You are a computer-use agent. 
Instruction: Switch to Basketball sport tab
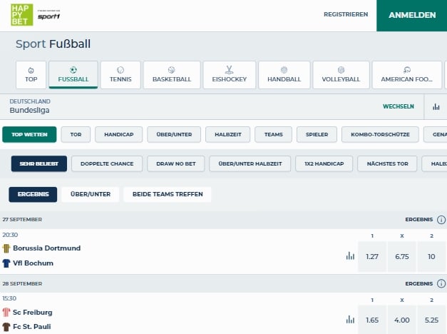172,75
